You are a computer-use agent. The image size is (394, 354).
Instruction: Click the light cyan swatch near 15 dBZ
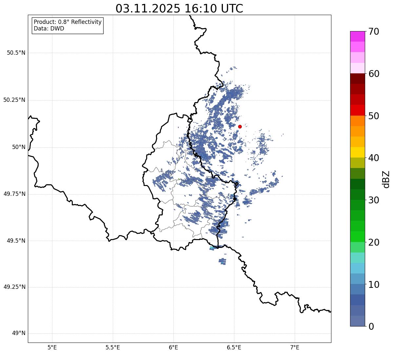pyautogui.click(x=357, y=258)
